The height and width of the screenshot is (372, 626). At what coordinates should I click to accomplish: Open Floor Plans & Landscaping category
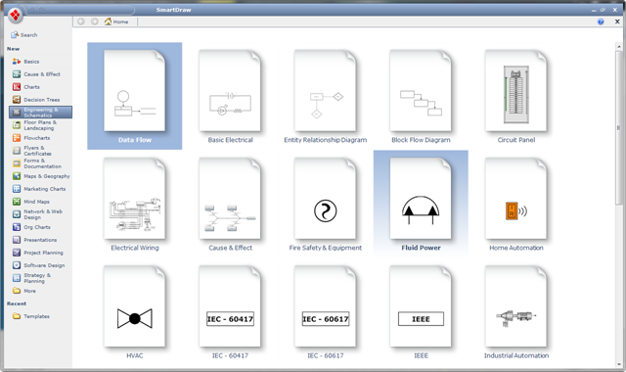coord(35,125)
